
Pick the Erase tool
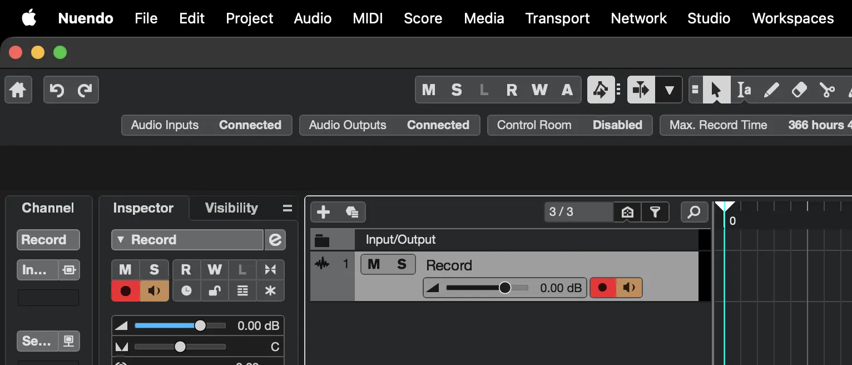point(799,90)
